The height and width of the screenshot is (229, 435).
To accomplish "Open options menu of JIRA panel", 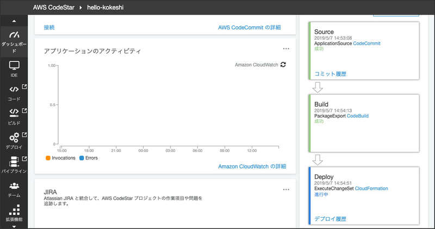I will (286, 190).
